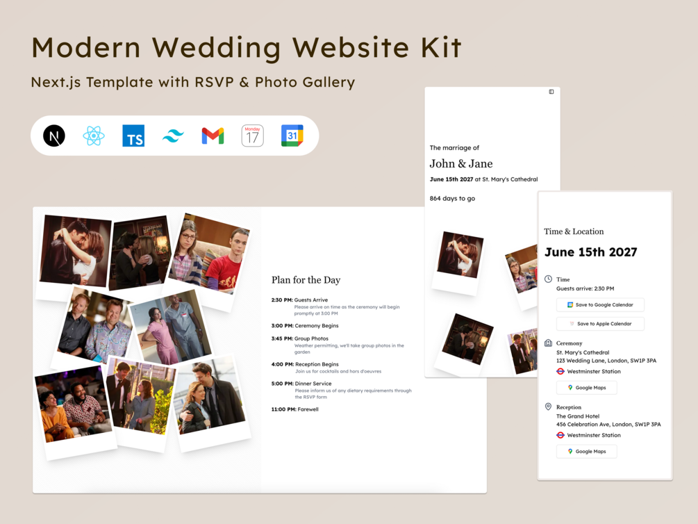
Task: Click the clock icon beside Time
Action: click(x=549, y=279)
